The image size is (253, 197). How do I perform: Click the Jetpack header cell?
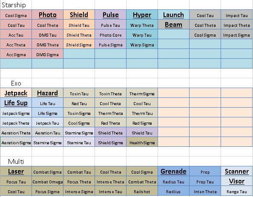(16, 93)
